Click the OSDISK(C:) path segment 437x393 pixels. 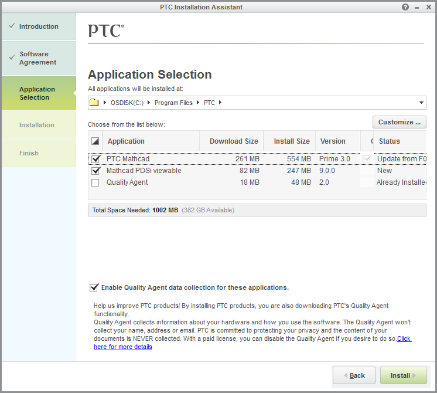(x=127, y=103)
